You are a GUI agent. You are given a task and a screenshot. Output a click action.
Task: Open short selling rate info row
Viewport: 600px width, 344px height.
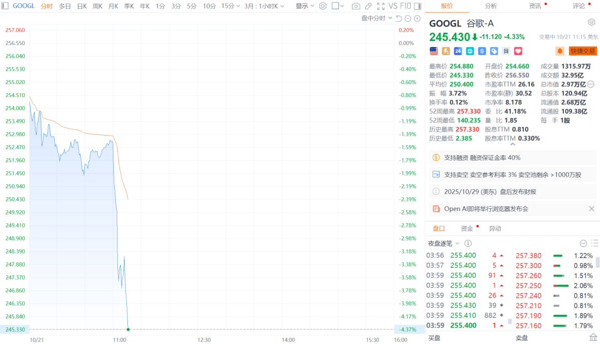pyautogui.click(x=513, y=175)
